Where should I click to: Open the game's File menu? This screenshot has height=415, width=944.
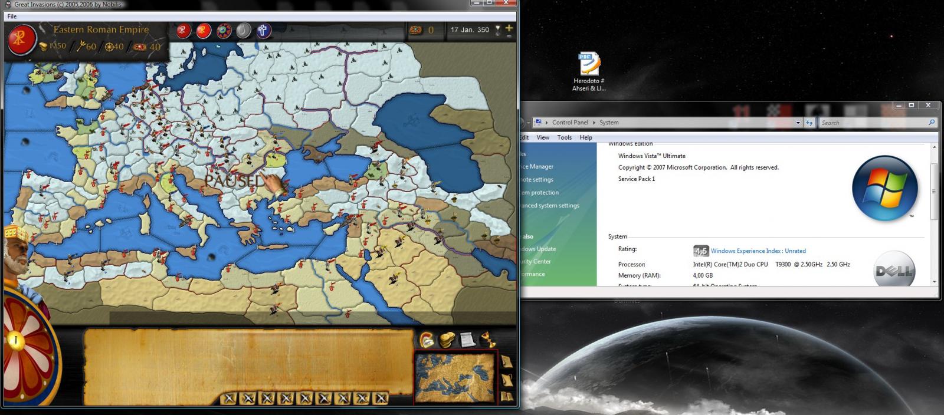12,17
